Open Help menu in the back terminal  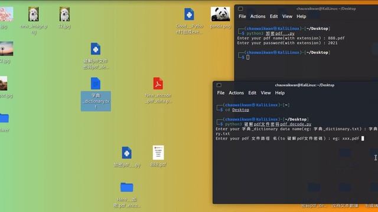click(x=301, y=16)
